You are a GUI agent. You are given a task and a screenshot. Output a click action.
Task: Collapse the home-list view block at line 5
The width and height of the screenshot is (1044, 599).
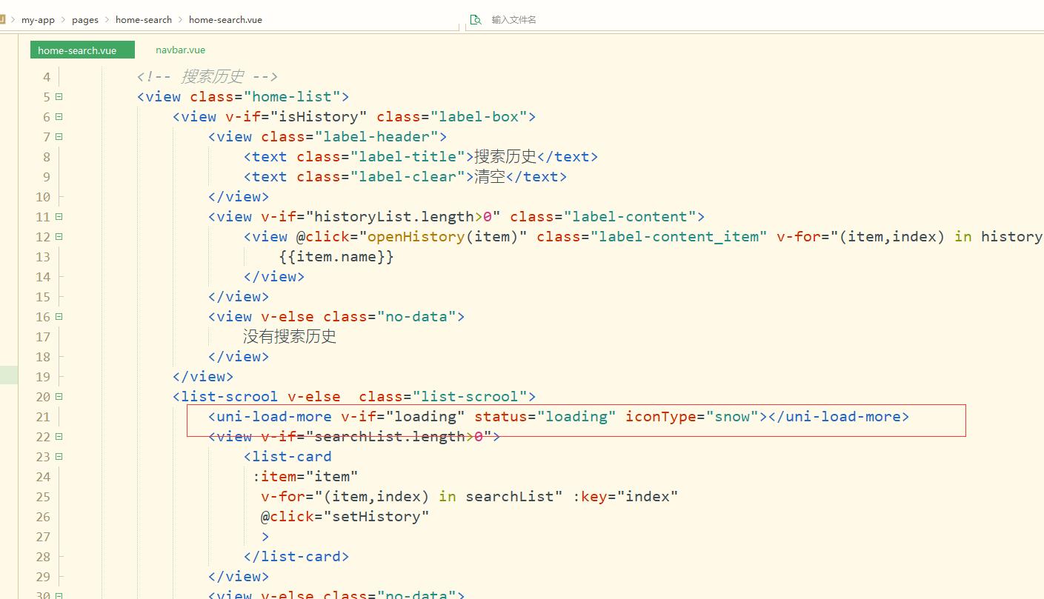tap(59, 97)
